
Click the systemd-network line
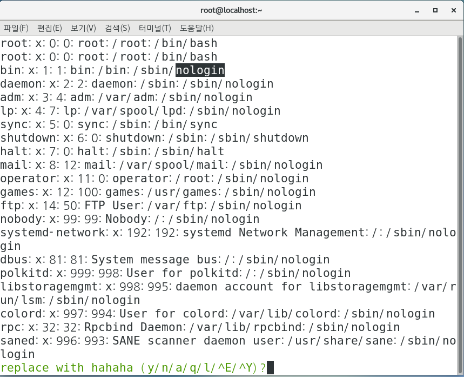[228, 239]
